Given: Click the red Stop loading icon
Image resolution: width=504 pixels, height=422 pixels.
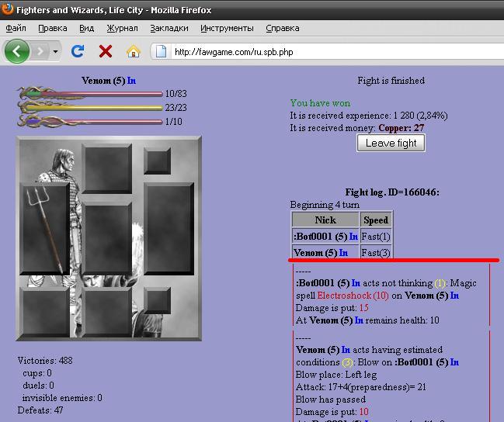Looking at the screenshot, I should [x=106, y=51].
